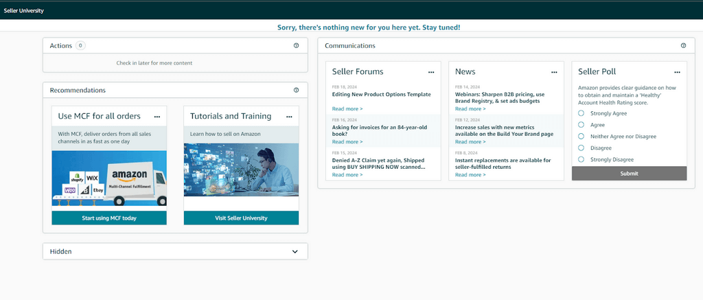
Task: Read more about 84-year-old book invoices post
Action: 347,141
